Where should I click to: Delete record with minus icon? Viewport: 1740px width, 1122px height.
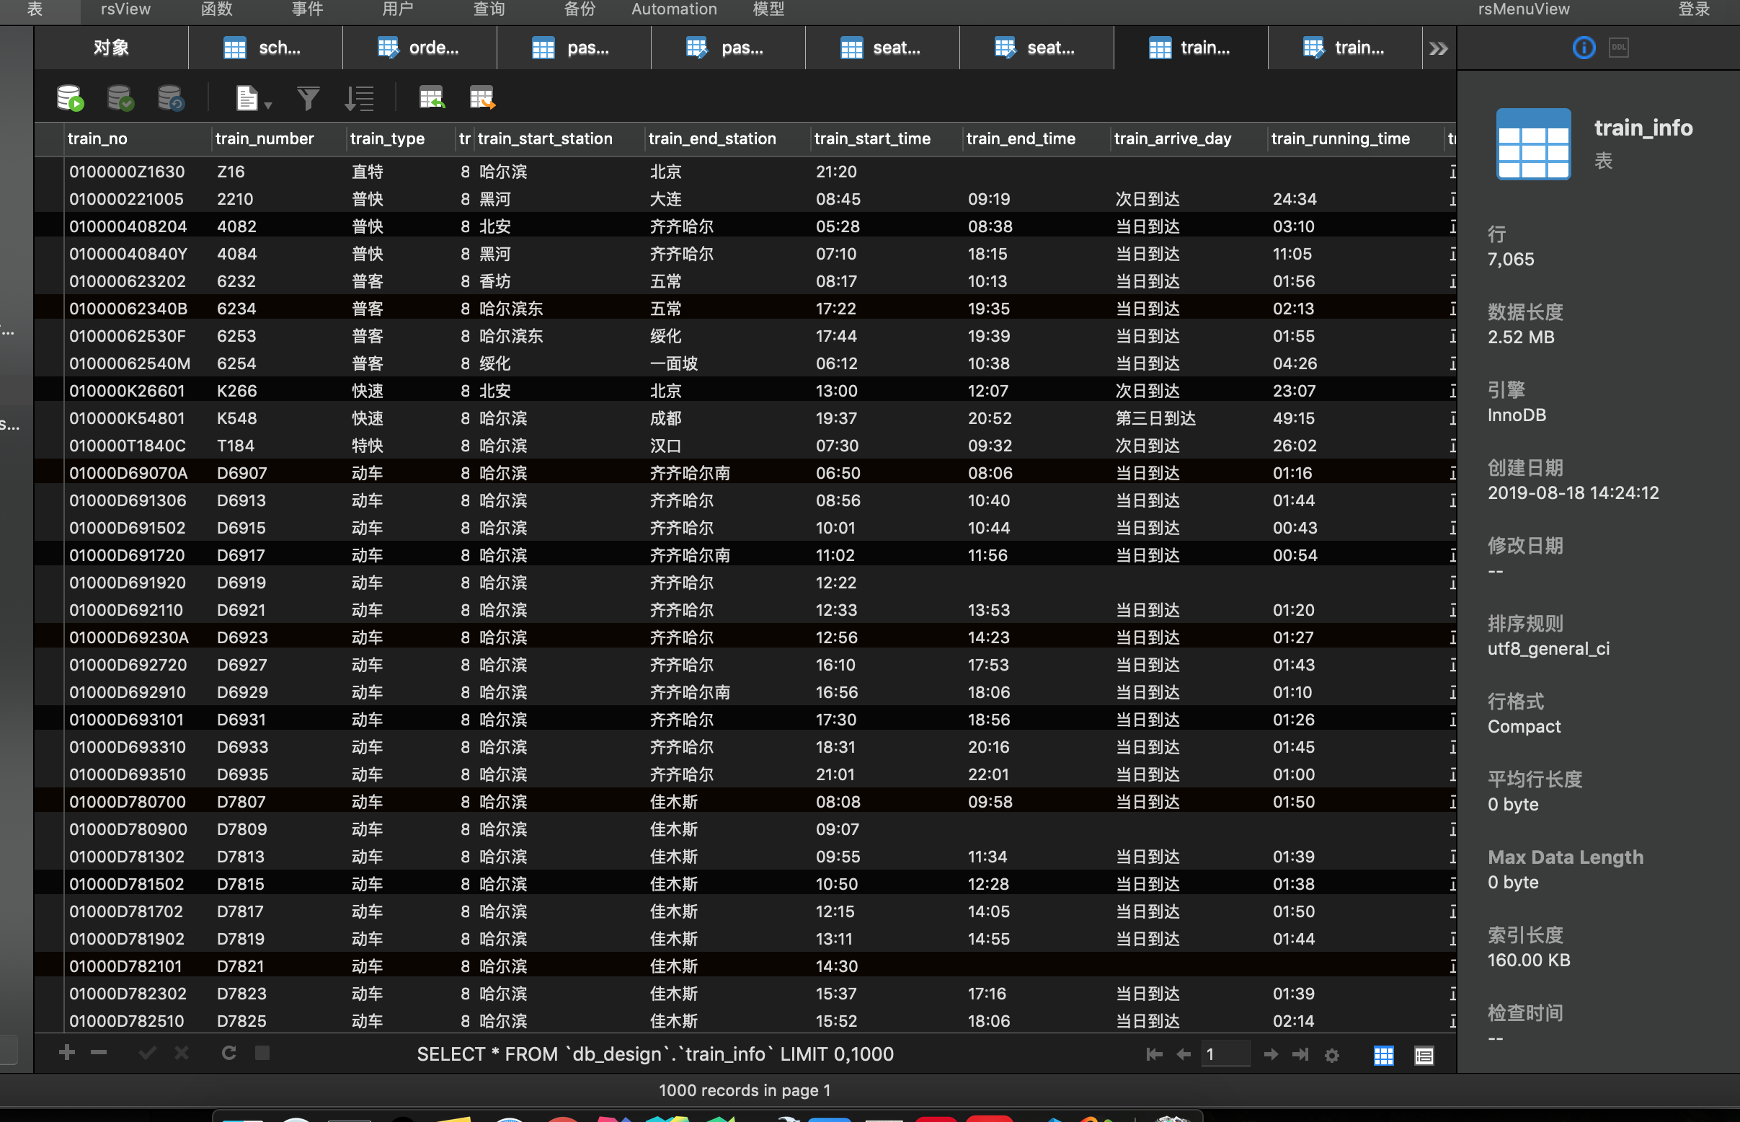tap(99, 1053)
